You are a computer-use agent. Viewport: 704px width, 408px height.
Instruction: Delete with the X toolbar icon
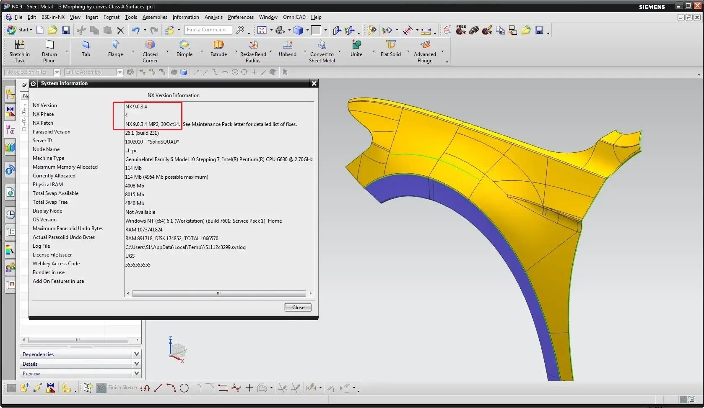tap(120, 30)
